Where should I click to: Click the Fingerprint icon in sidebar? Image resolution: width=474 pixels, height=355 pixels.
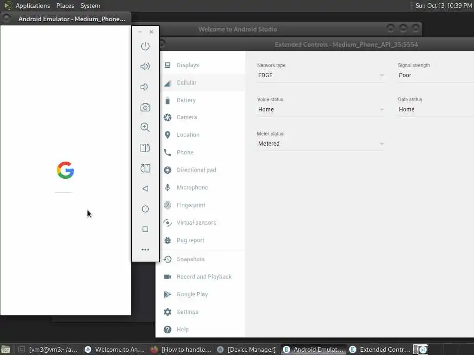(x=168, y=205)
